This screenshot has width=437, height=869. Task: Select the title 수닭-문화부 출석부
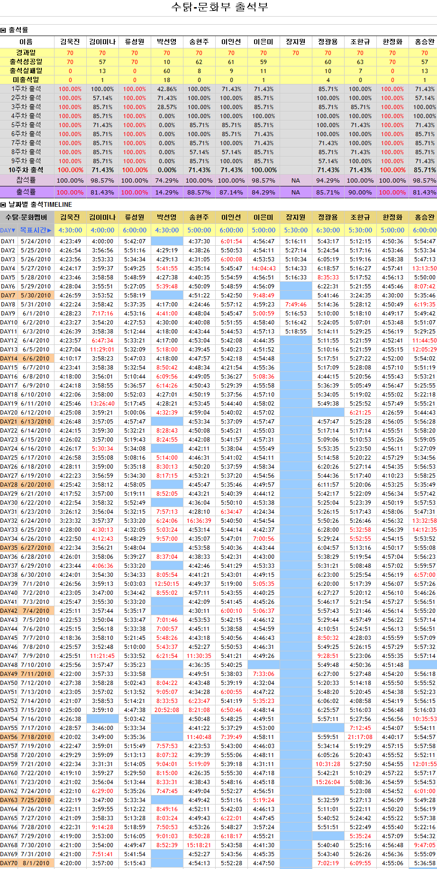(219, 7)
